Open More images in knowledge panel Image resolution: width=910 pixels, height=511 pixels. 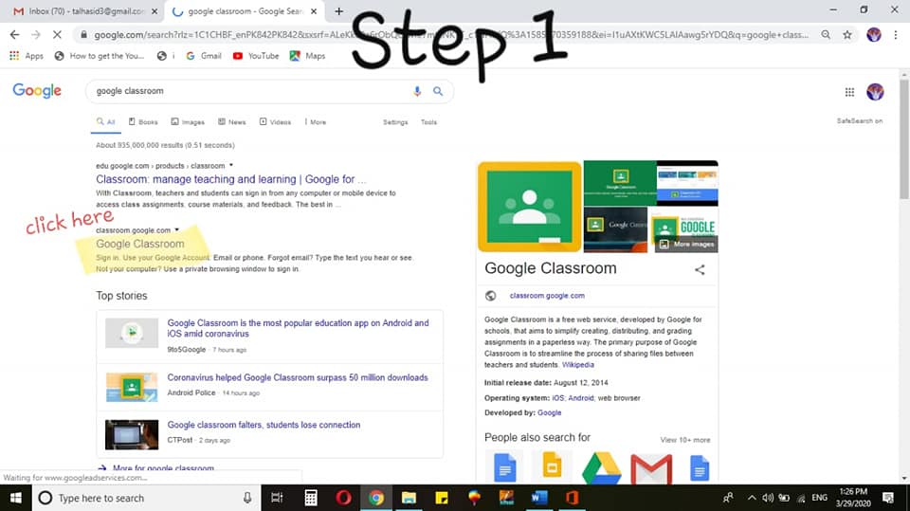point(687,244)
